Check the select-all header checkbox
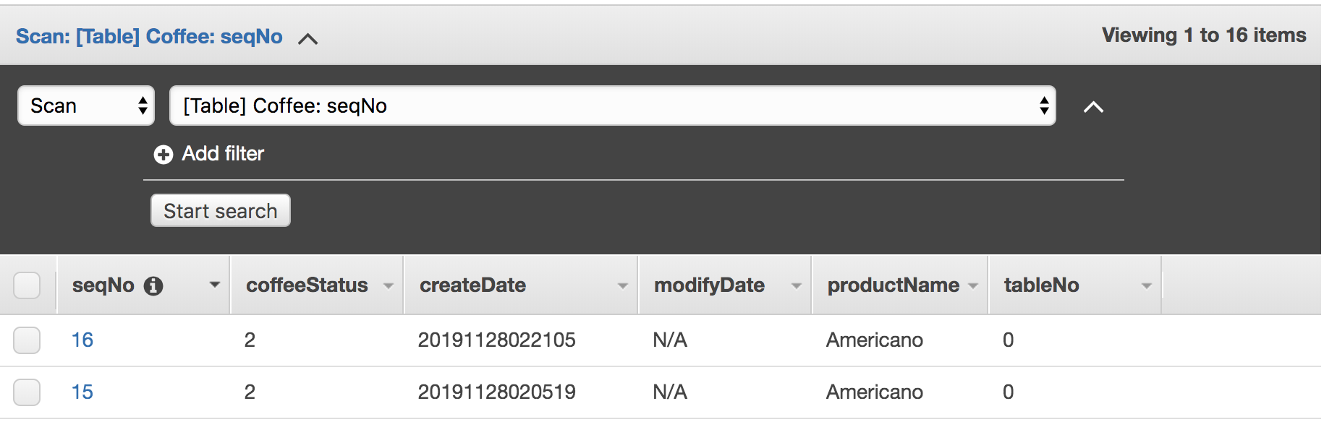The width and height of the screenshot is (1324, 422). (27, 285)
